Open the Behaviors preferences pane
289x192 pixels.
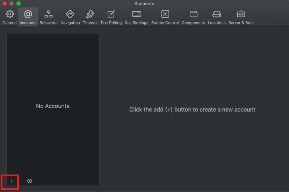coord(49,17)
